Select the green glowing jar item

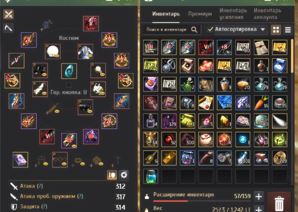[x=151, y=176]
